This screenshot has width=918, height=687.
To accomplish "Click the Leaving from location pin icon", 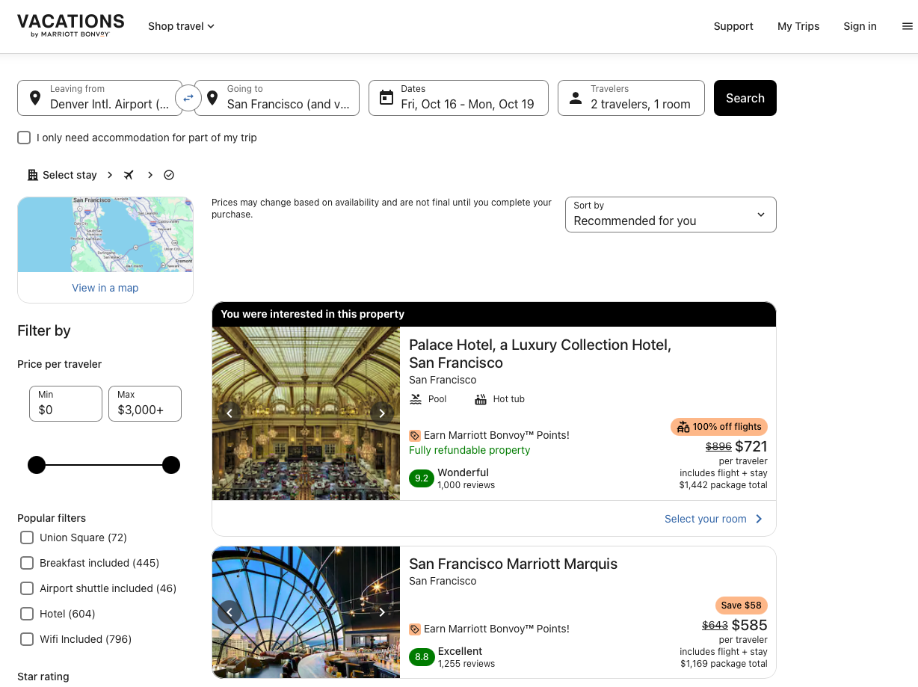I will (x=34, y=98).
